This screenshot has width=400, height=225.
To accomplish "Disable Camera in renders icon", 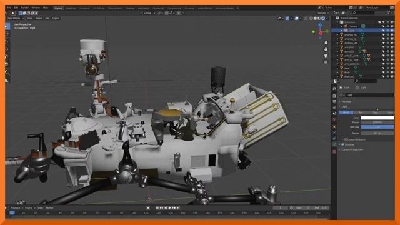I will (x=392, y=26).
